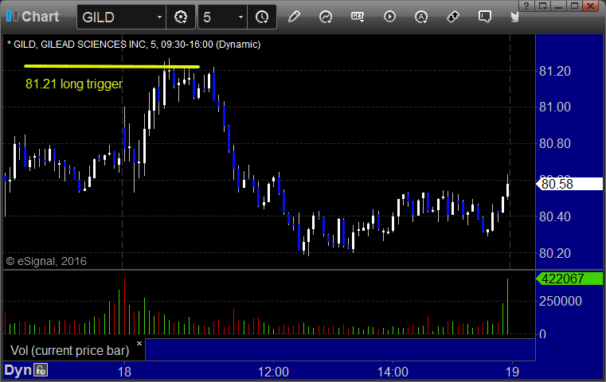Viewport: 606px width, 382px height.
Task: Select the pencil drawing tools icon
Action: (294, 17)
